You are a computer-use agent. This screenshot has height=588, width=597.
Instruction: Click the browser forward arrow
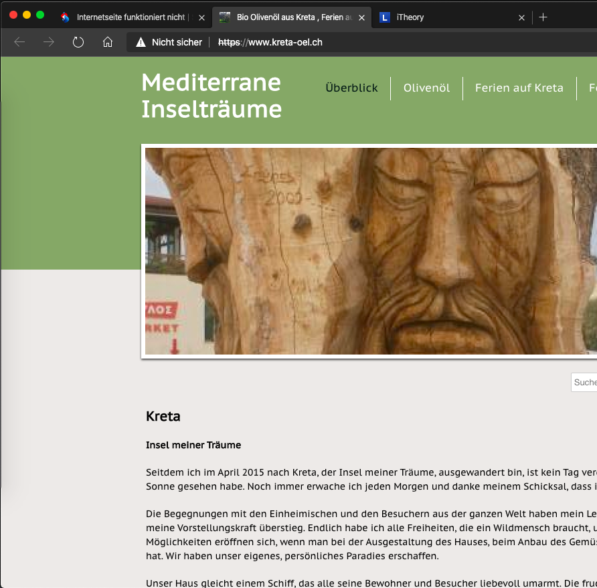pos(49,42)
